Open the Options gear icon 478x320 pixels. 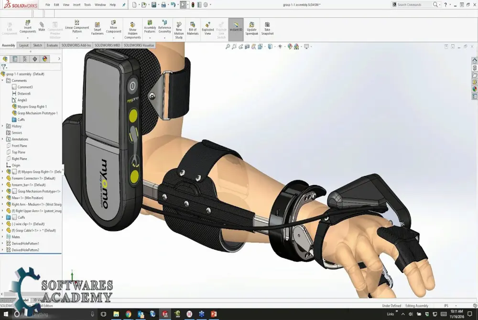[x=206, y=5]
